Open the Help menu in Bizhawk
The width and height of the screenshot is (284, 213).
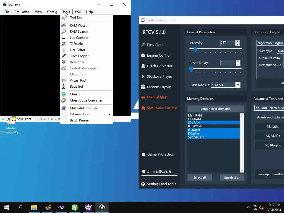89,12
